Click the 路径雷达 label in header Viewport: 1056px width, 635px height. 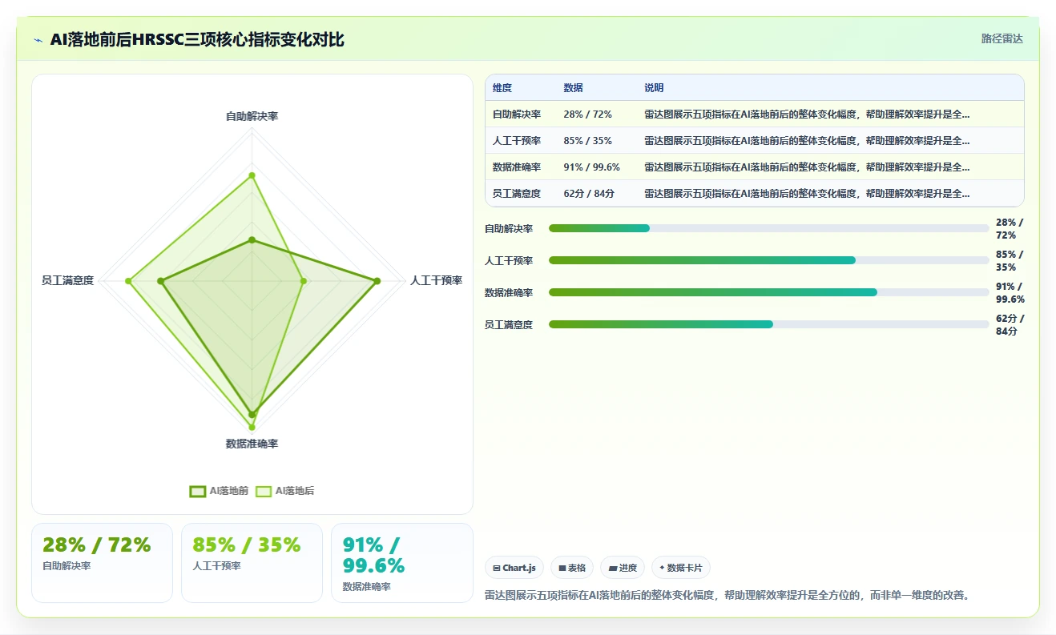1002,38
